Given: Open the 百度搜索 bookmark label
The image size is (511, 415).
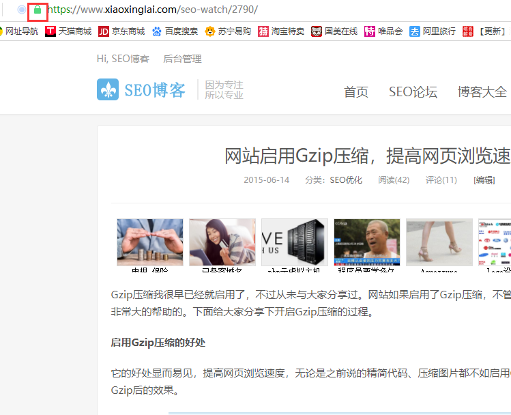Looking at the screenshot, I should coord(181,31).
